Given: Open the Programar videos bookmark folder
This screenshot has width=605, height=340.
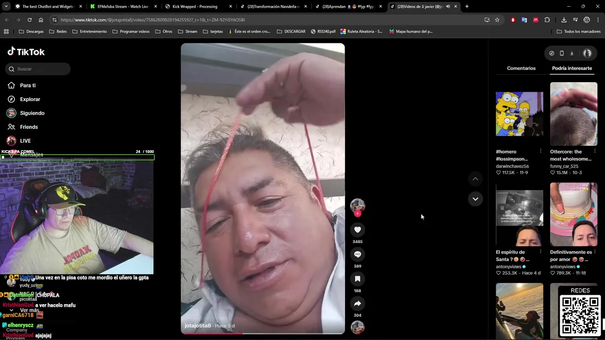Looking at the screenshot, I should coord(131,32).
